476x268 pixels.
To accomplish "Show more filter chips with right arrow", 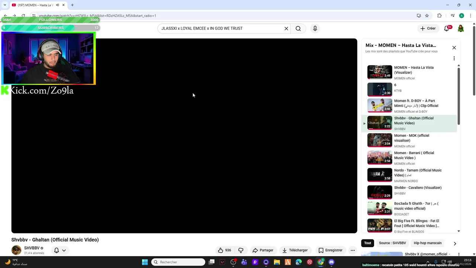I will (x=455, y=243).
